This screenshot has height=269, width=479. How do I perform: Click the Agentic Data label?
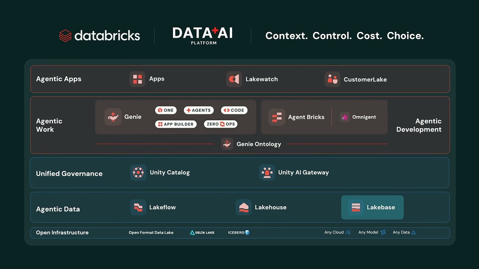58,209
